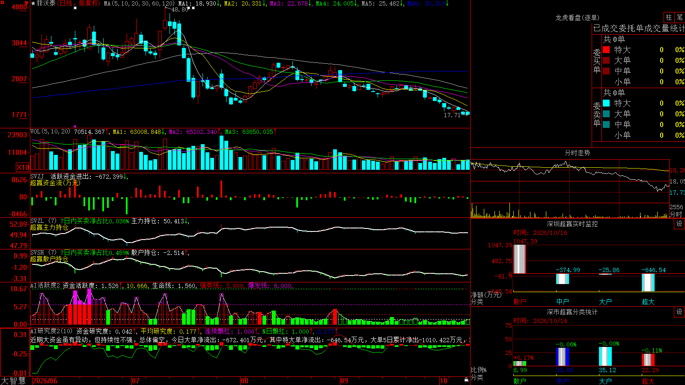Click the 分时走势 panel title
This screenshot has height=385, width=685.
pyautogui.click(x=577, y=153)
